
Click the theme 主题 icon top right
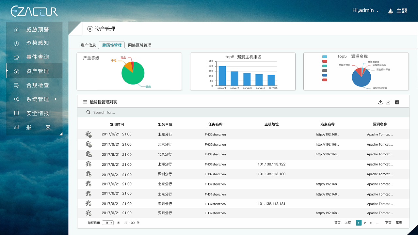390,10
